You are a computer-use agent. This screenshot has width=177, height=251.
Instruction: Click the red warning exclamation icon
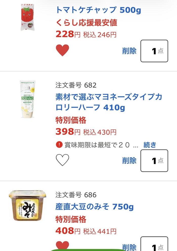point(59,145)
